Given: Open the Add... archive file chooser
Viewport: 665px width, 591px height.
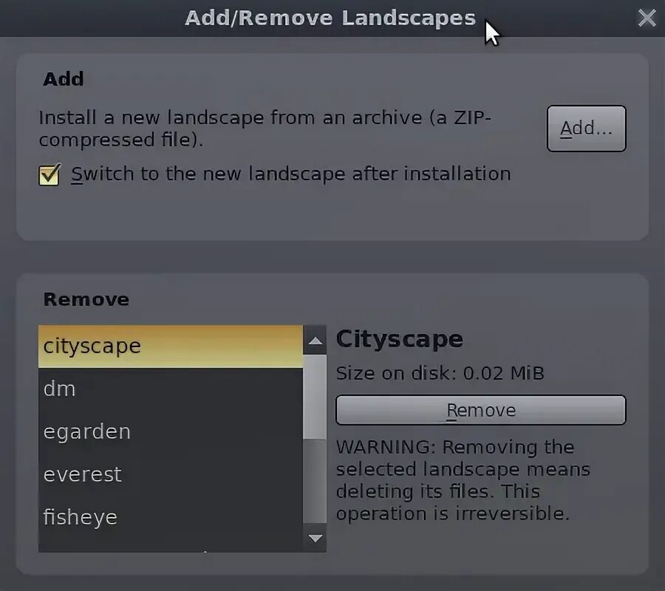Looking at the screenshot, I should [586, 129].
